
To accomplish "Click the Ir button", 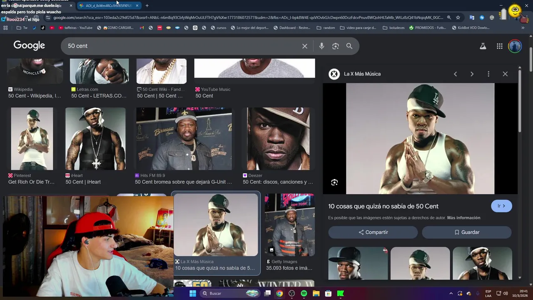I will click(501, 206).
